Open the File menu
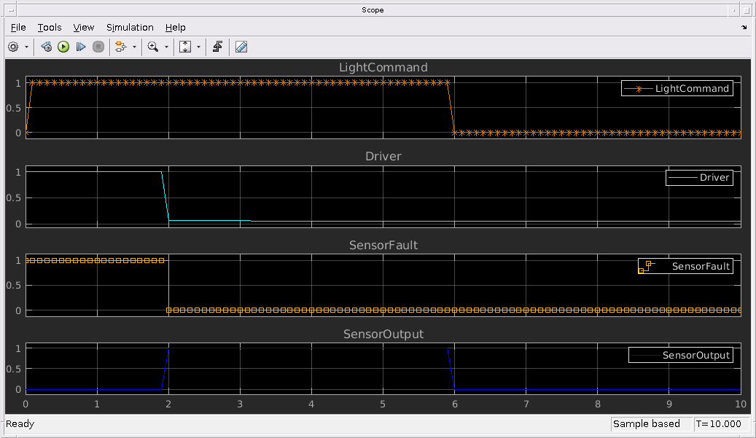The width and height of the screenshot is (756, 438). 18,27
